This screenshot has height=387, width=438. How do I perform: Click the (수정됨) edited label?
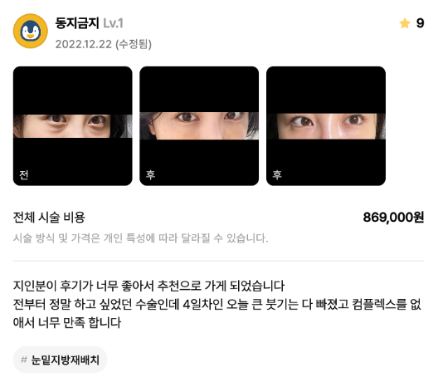(134, 44)
